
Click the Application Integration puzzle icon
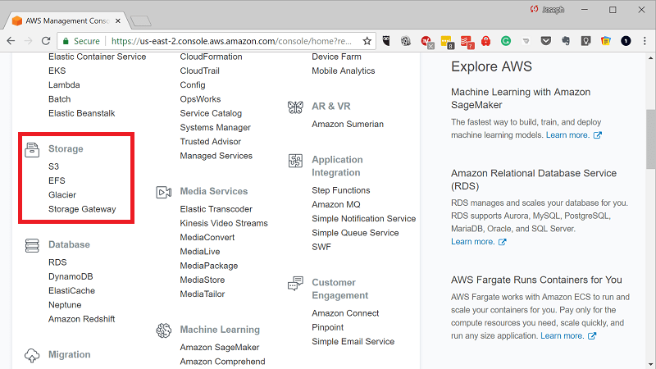point(295,161)
